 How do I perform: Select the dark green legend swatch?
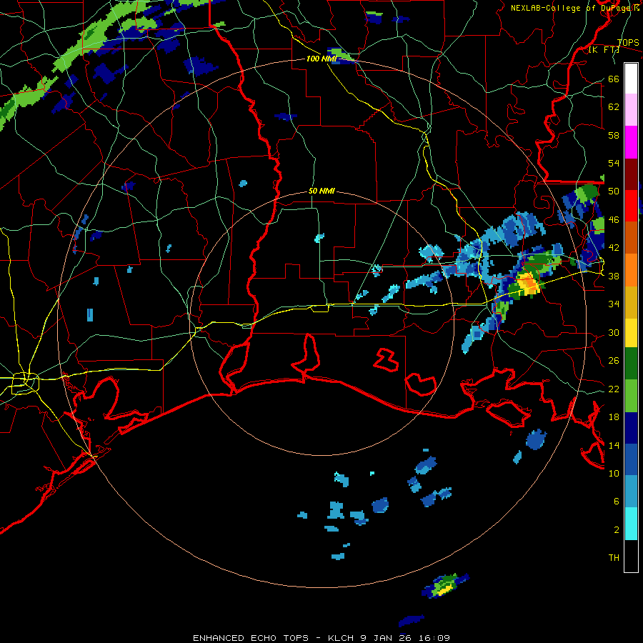pos(631,364)
